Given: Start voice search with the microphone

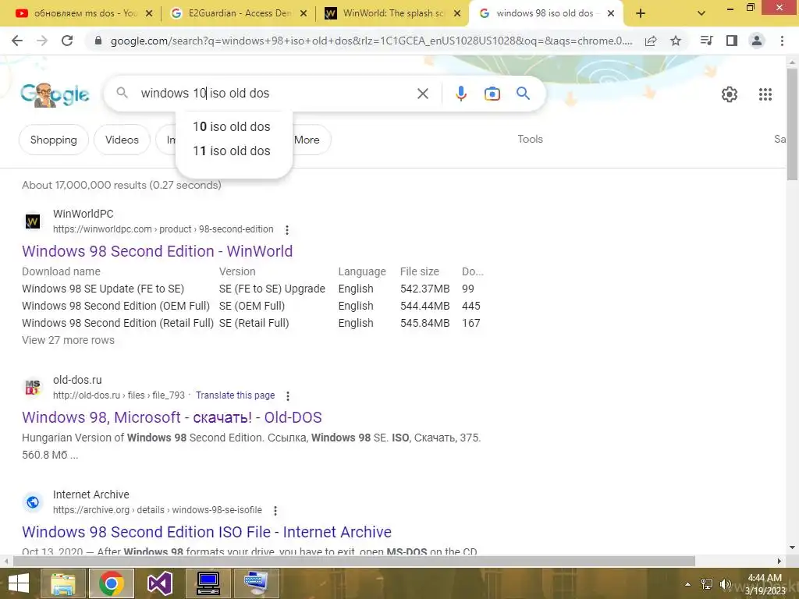Looking at the screenshot, I should tap(460, 94).
